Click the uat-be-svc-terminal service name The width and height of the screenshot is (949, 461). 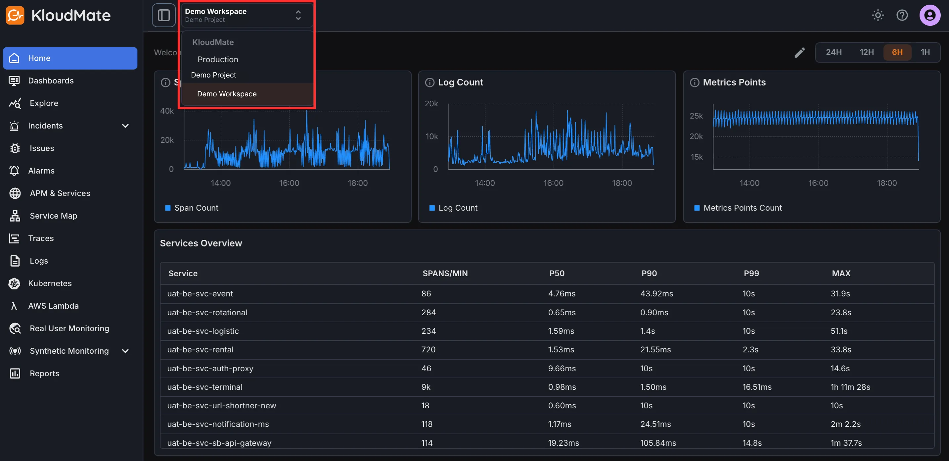(x=205, y=387)
